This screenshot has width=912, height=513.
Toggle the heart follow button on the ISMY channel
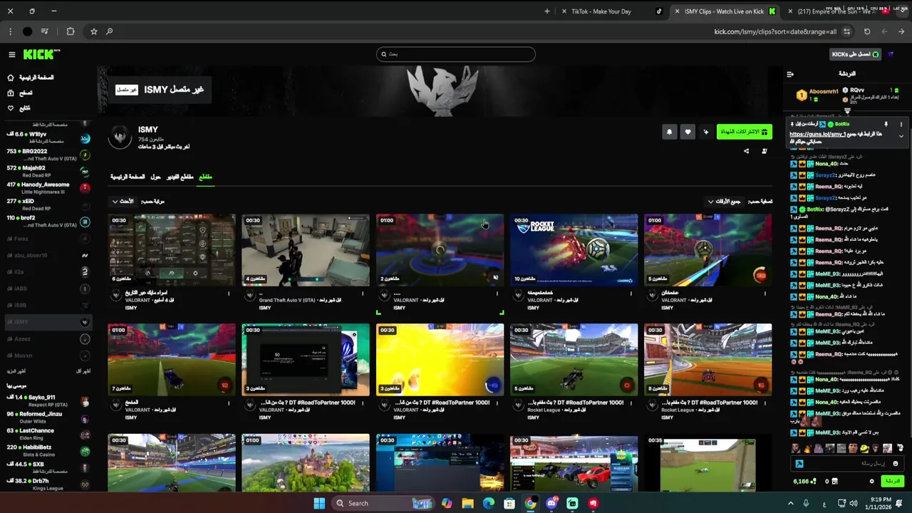pos(688,132)
